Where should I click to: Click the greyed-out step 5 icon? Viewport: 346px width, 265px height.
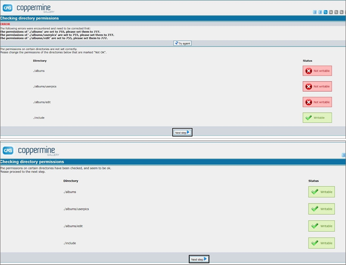tap(336, 12)
